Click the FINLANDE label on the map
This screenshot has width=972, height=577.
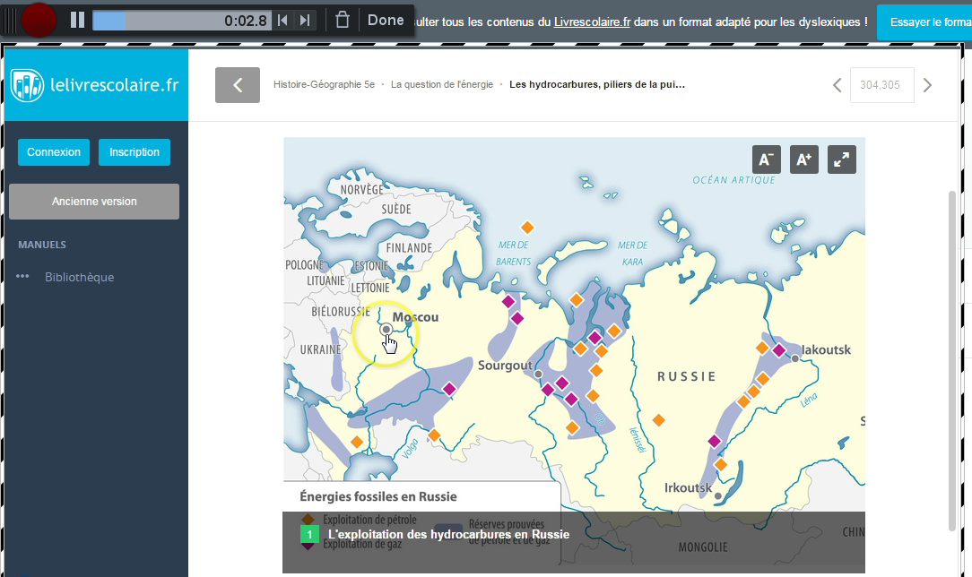pos(409,247)
